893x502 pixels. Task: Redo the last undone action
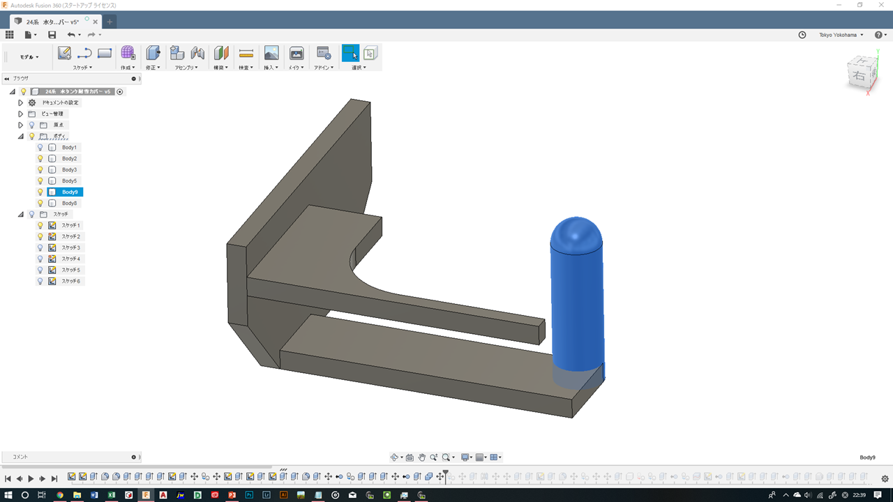[x=91, y=35]
